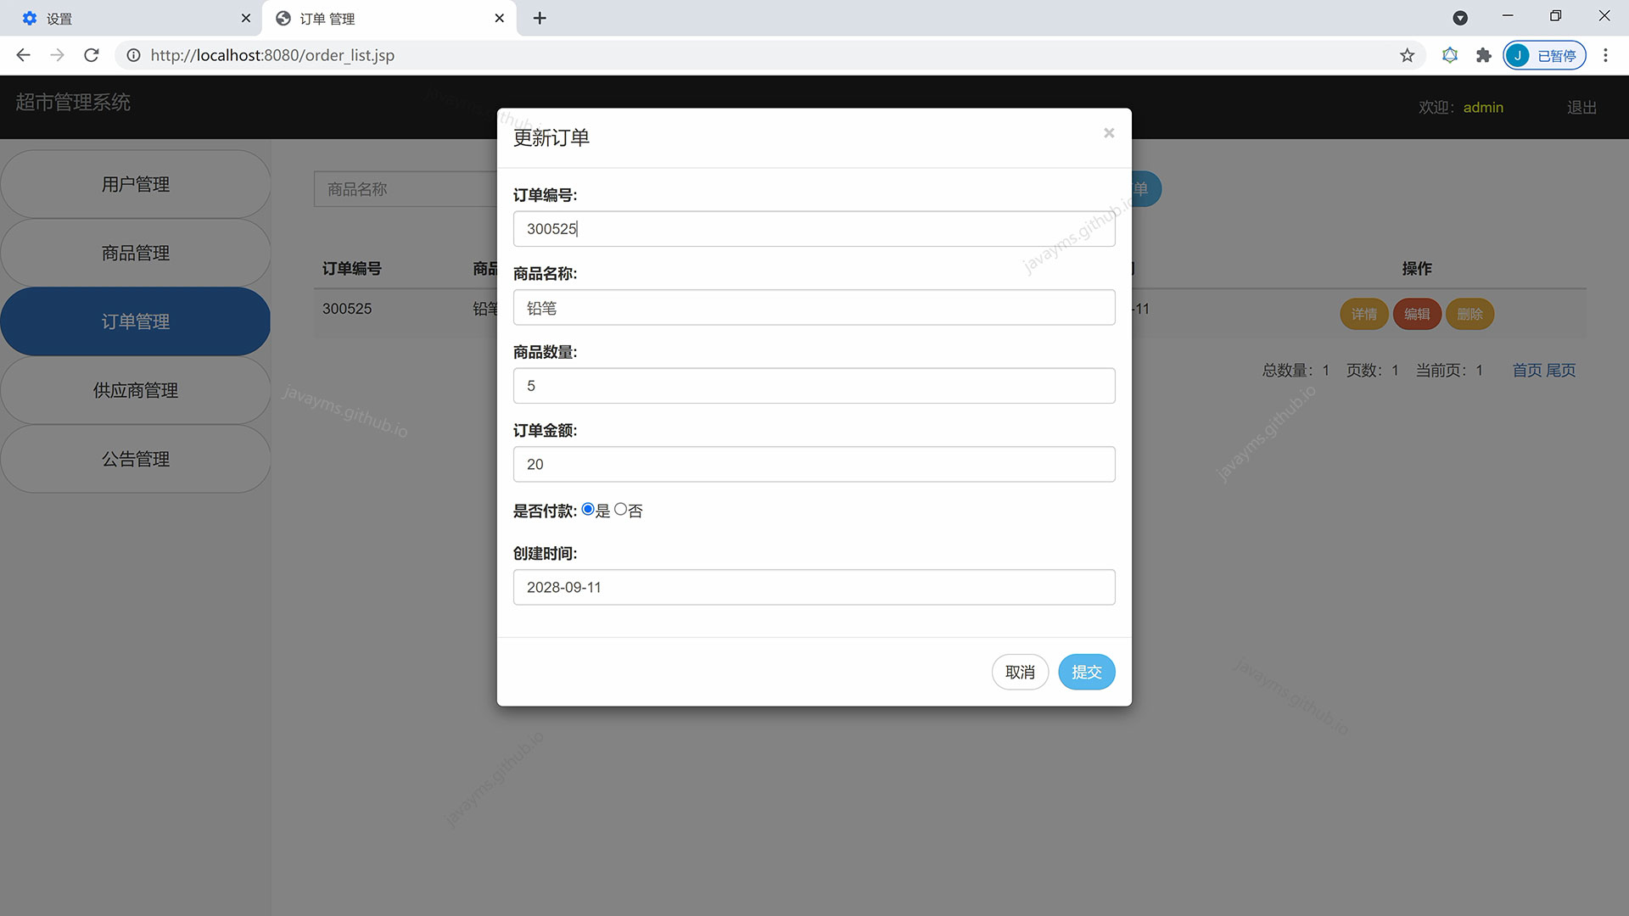The width and height of the screenshot is (1629, 916).
Task: Open the extensions puzzle icon
Action: (x=1483, y=55)
